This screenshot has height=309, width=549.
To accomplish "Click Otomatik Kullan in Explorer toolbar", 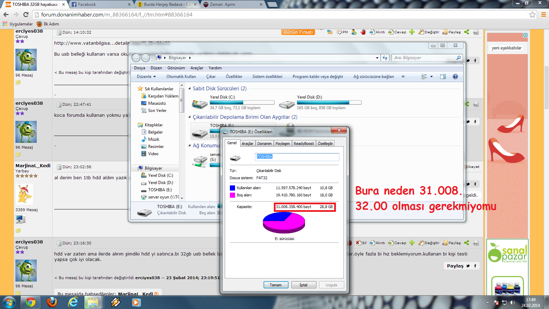I will pyautogui.click(x=181, y=77).
